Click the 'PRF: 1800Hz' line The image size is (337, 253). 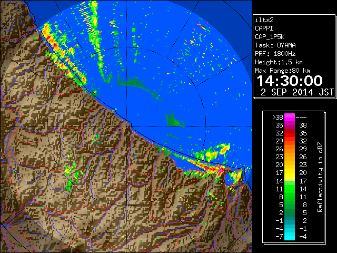(275, 54)
